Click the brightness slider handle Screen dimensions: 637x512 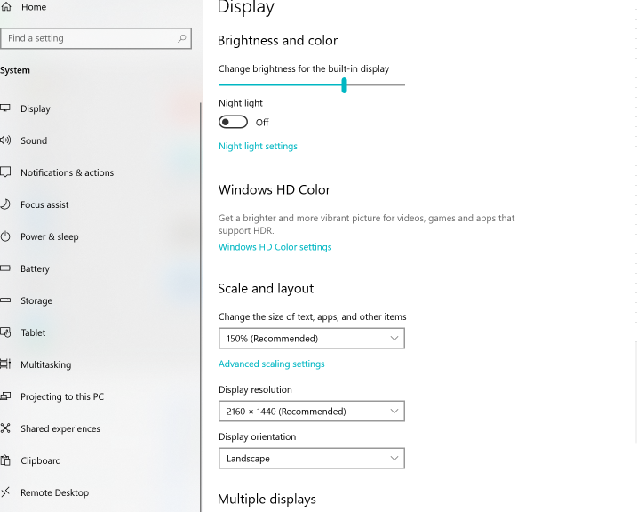344,85
